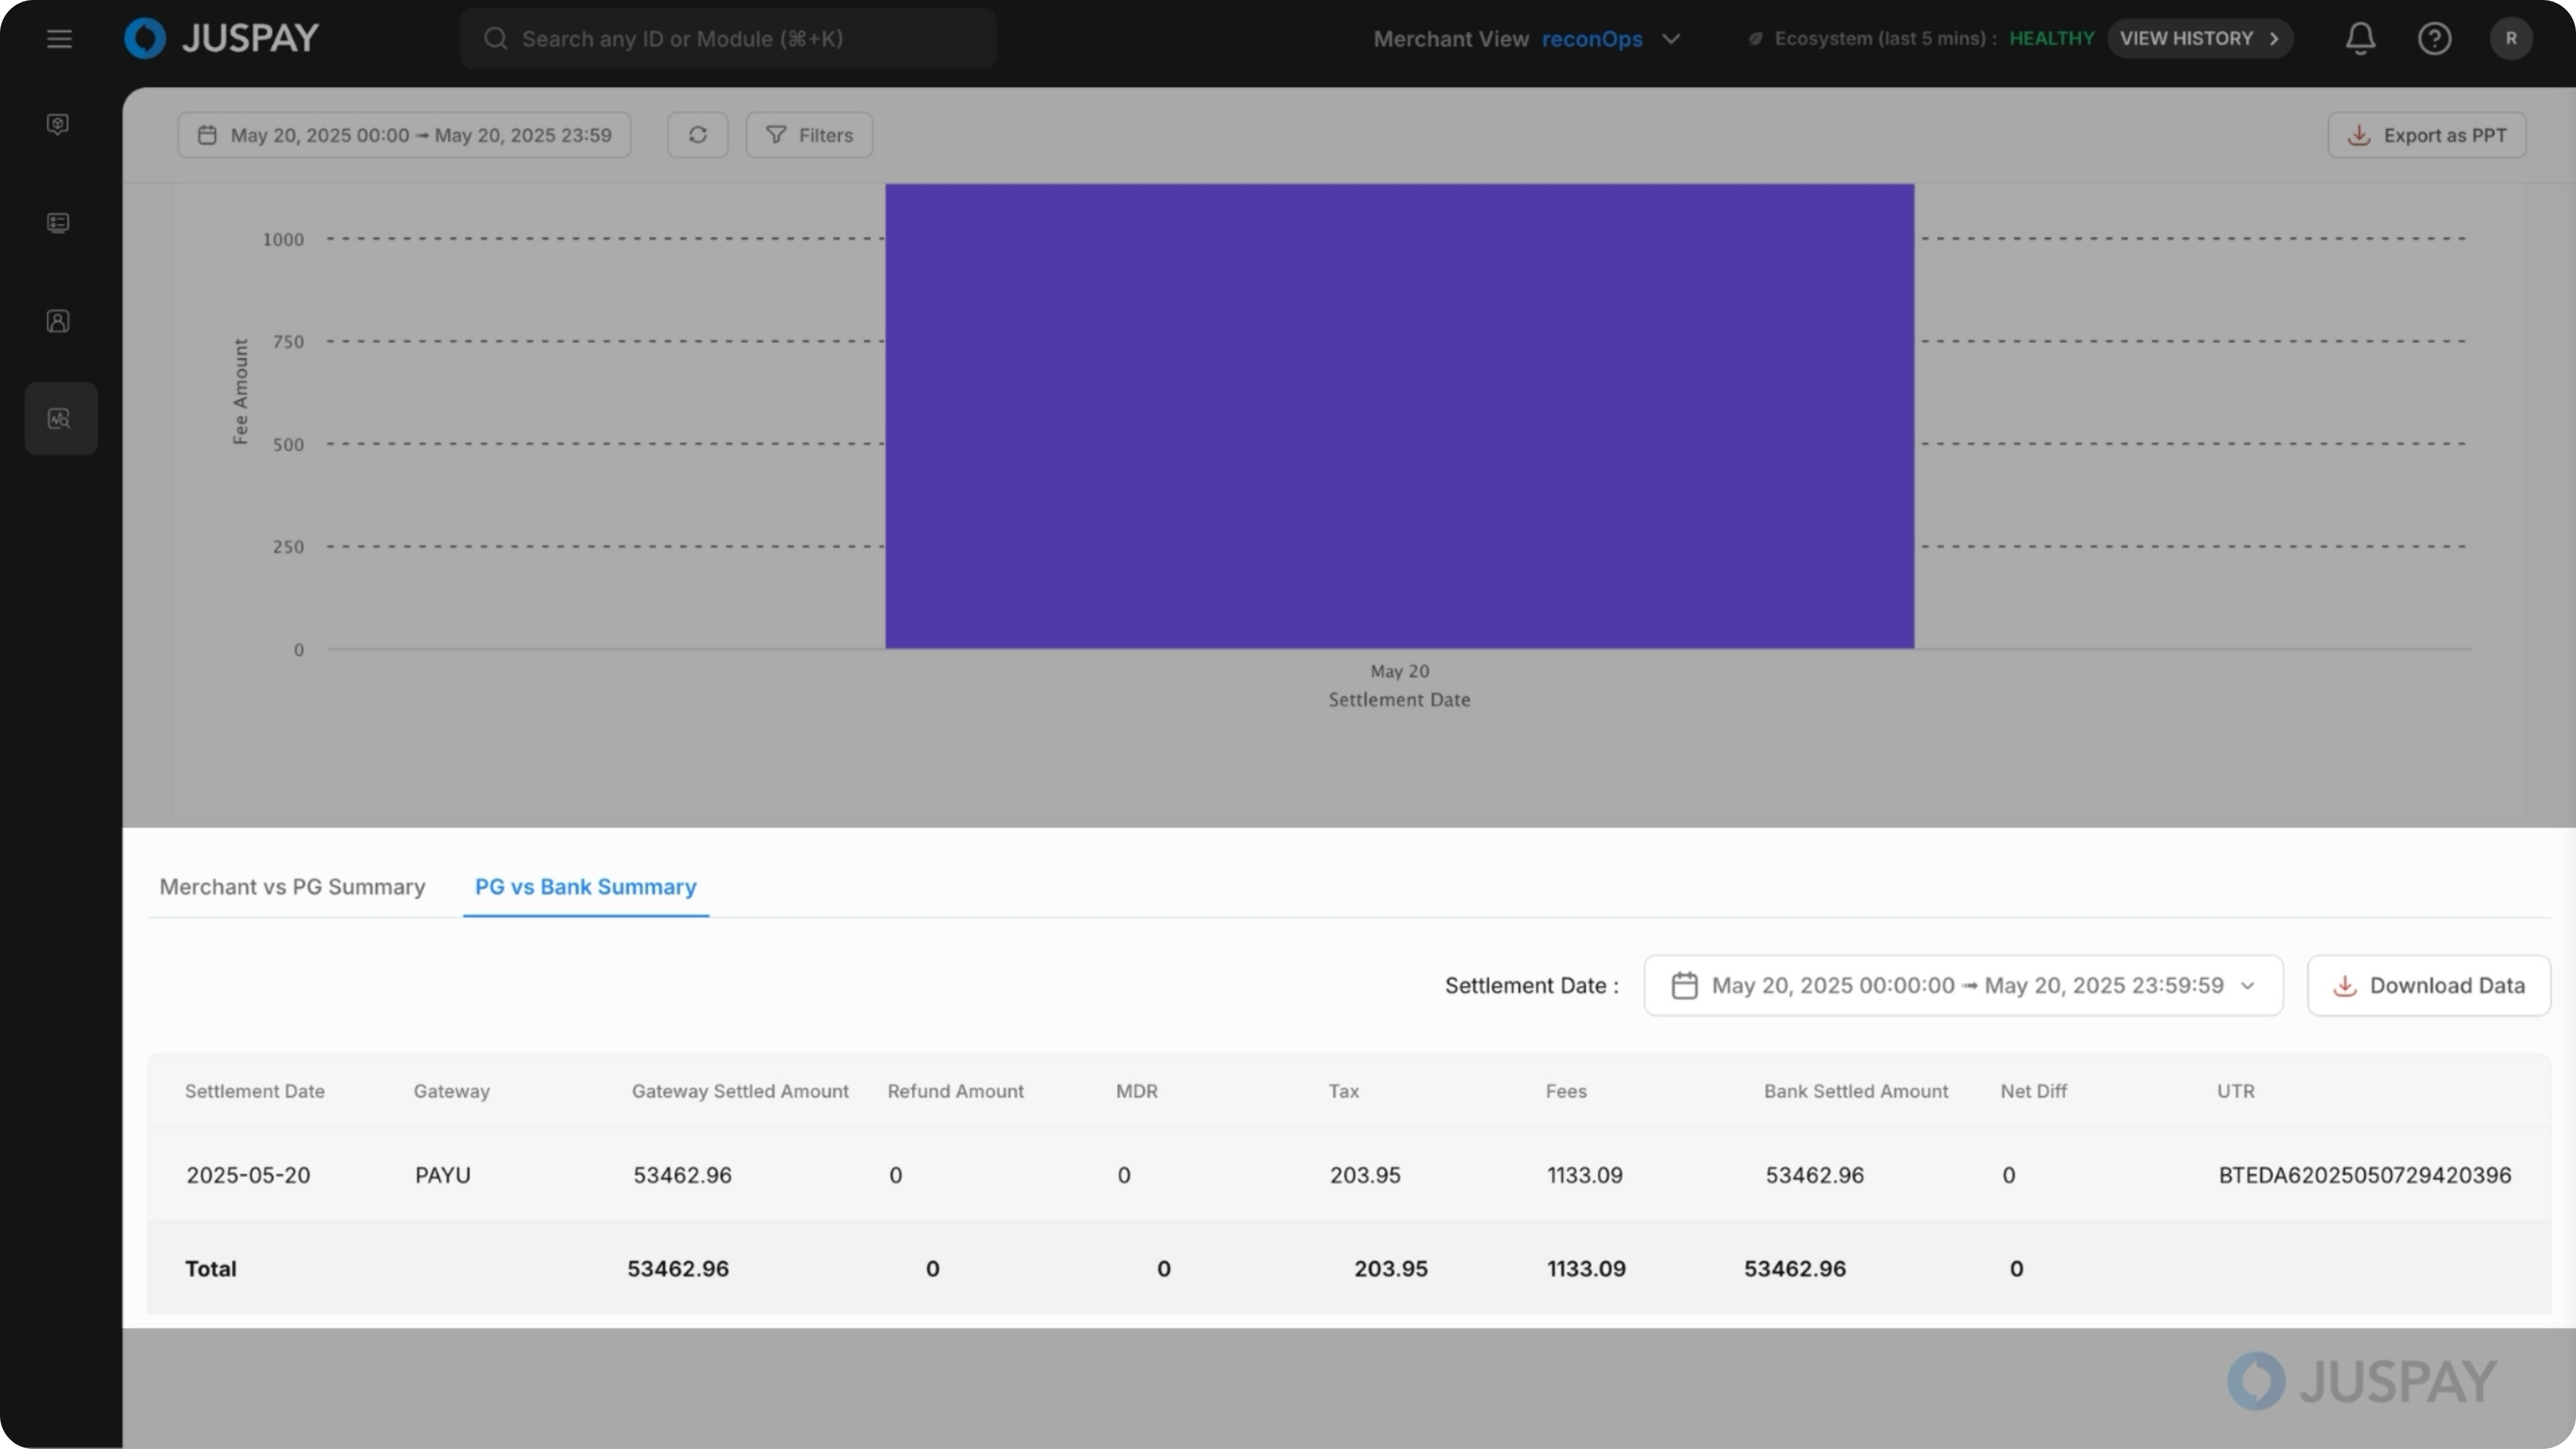Click the Juspay logo
2576x1449 pixels.
coord(221,39)
